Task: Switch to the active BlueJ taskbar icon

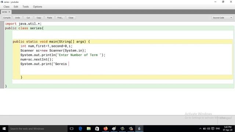Action: (140, 129)
